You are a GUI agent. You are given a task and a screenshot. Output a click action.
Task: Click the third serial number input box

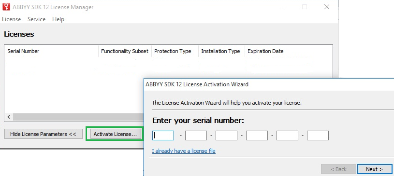point(226,135)
